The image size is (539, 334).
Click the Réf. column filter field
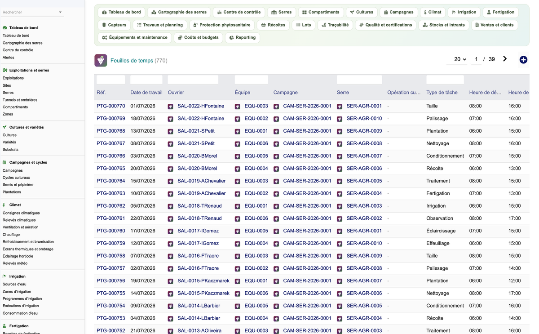tap(111, 80)
